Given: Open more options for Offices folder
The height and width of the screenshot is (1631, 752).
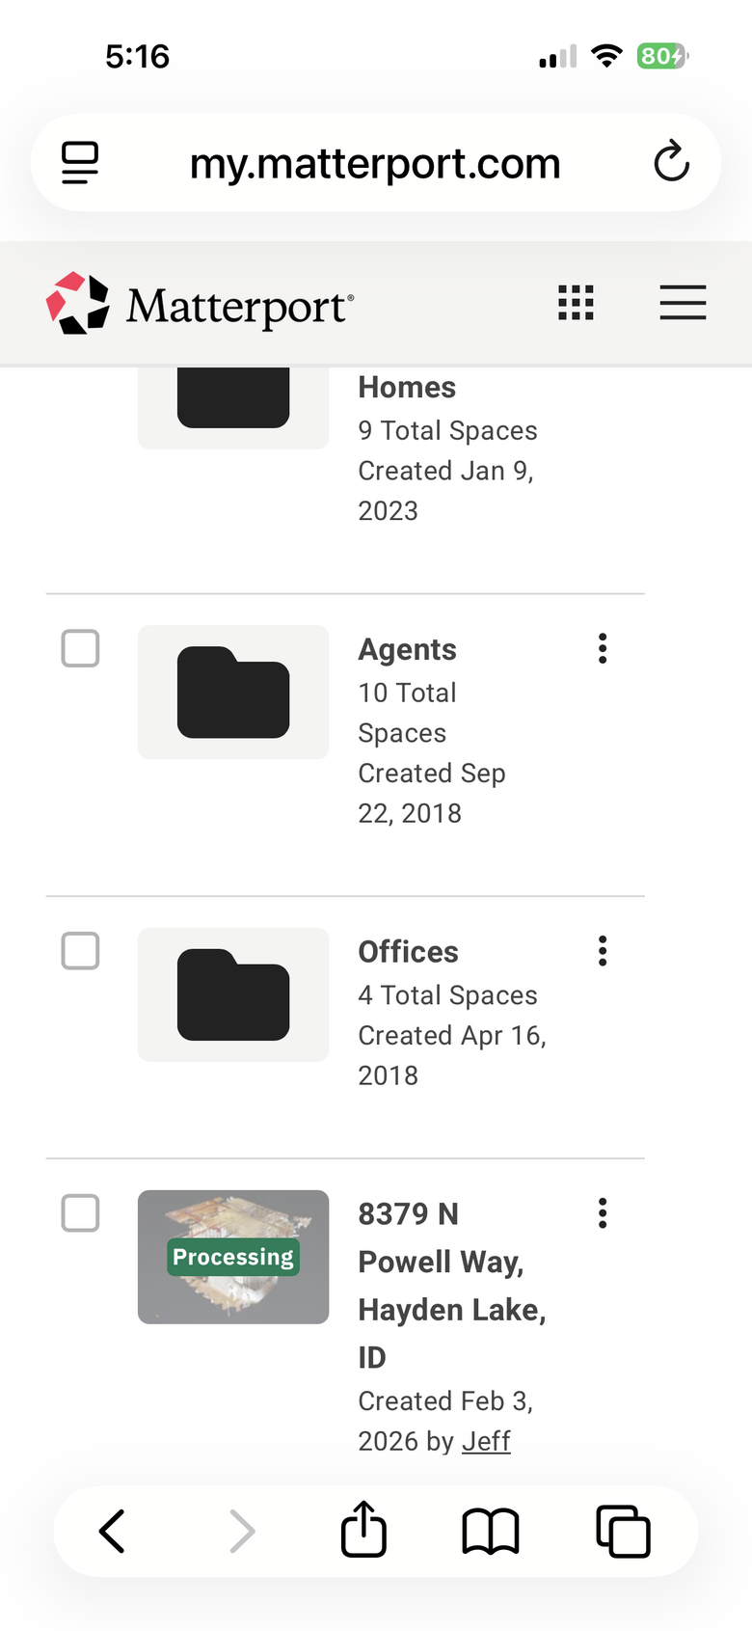Looking at the screenshot, I should pyautogui.click(x=603, y=951).
